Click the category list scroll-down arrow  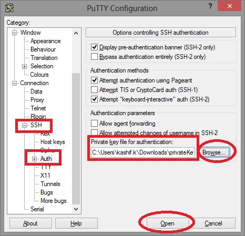76,209
